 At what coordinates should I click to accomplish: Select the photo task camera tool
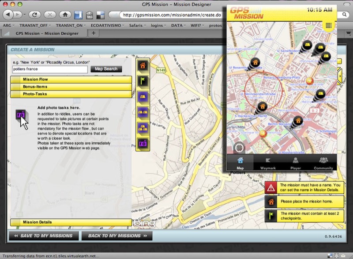(x=143, y=144)
